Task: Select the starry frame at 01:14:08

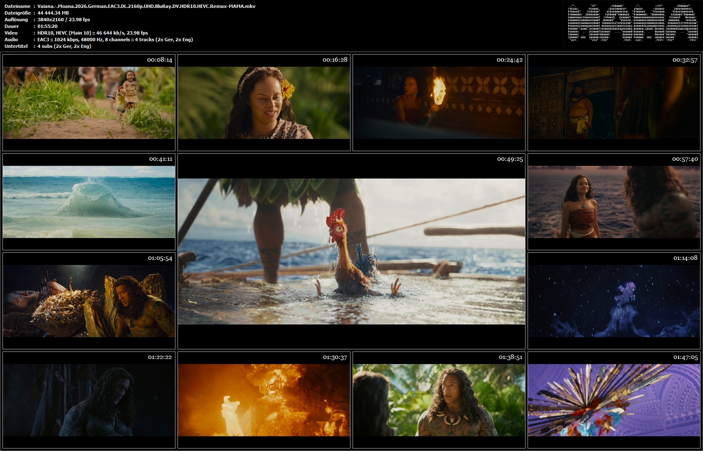Action: (x=614, y=301)
